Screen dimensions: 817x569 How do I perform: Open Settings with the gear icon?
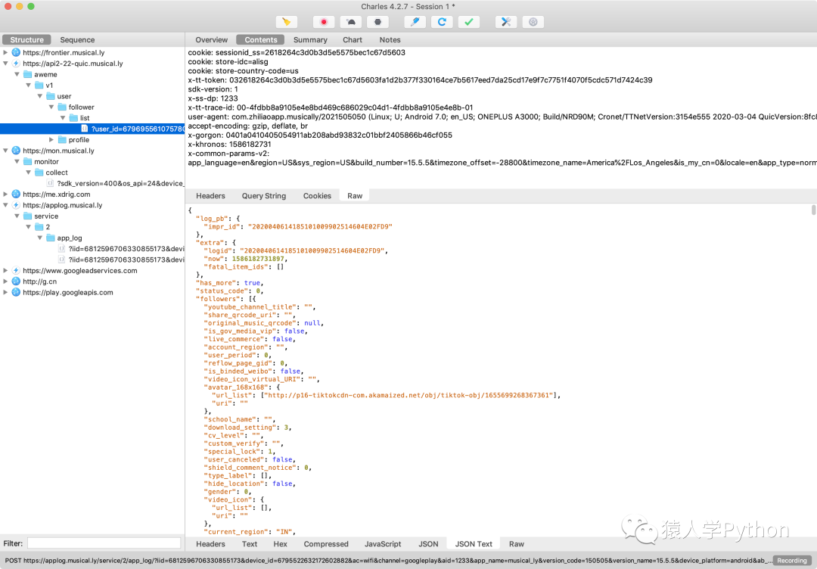coord(533,22)
